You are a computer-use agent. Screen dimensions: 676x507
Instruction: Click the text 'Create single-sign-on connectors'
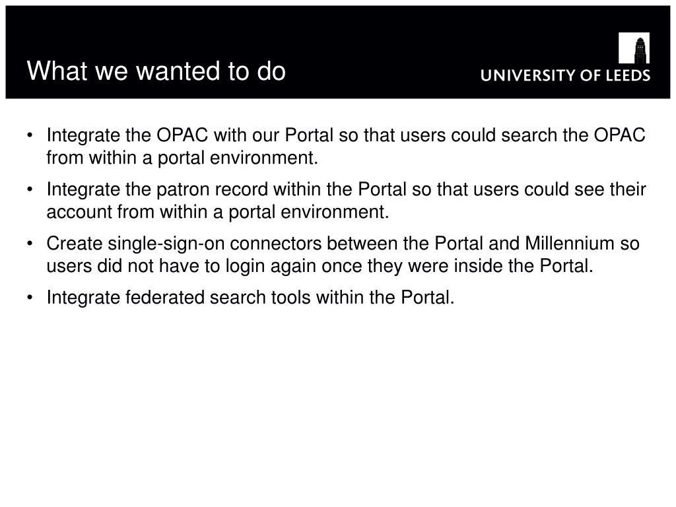point(184,244)
